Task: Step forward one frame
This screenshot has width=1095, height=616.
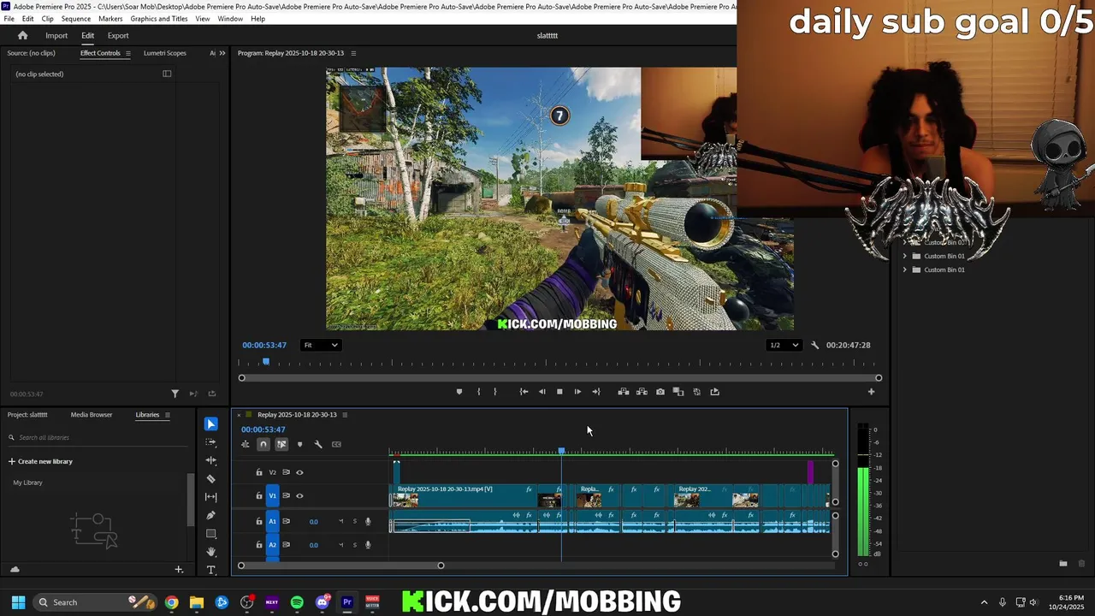Action: [x=577, y=392]
